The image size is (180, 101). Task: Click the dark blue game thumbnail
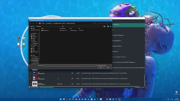point(35,73)
